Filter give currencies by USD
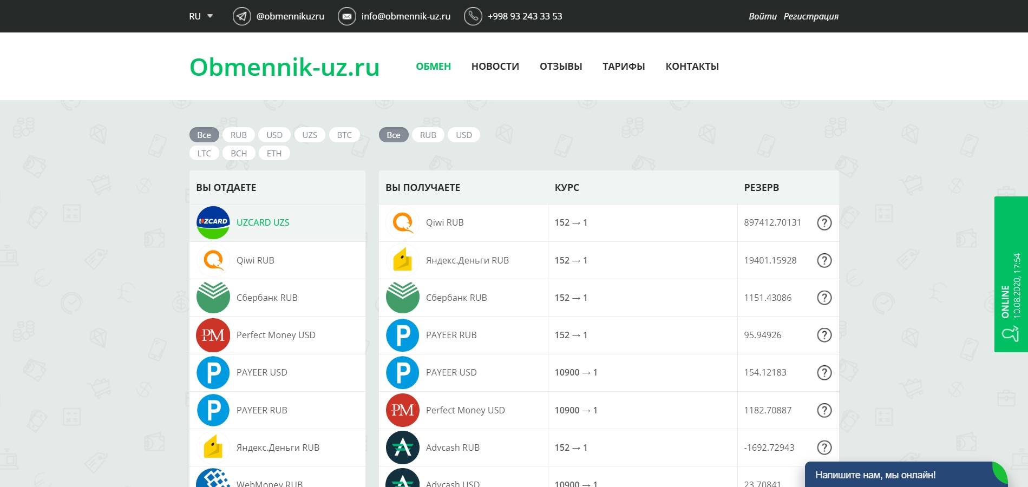This screenshot has height=487, width=1028. tap(274, 135)
